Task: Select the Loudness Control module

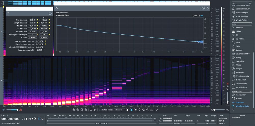Action: point(243,54)
